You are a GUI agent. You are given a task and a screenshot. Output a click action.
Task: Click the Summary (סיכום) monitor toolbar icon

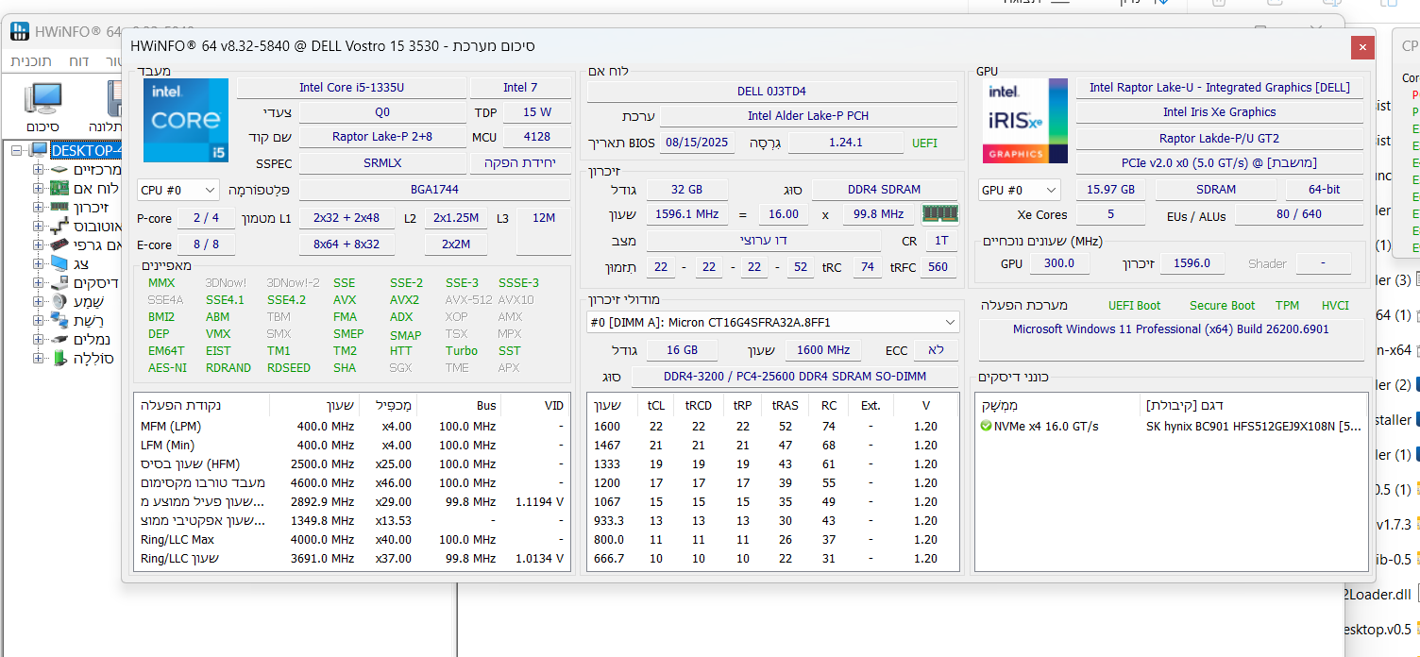[43, 98]
